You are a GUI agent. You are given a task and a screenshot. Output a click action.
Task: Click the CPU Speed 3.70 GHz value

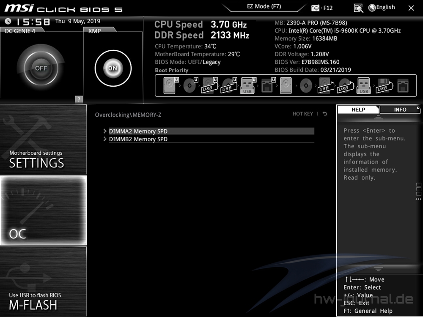pos(228,25)
